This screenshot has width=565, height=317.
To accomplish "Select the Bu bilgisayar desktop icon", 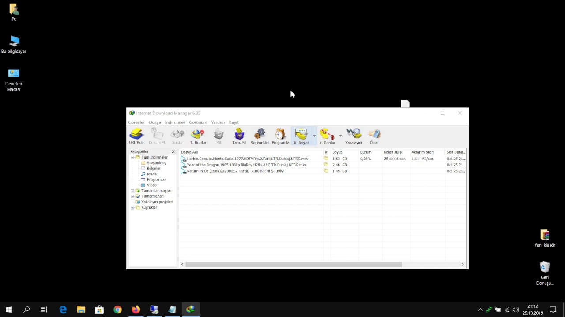I will click(x=14, y=44).
